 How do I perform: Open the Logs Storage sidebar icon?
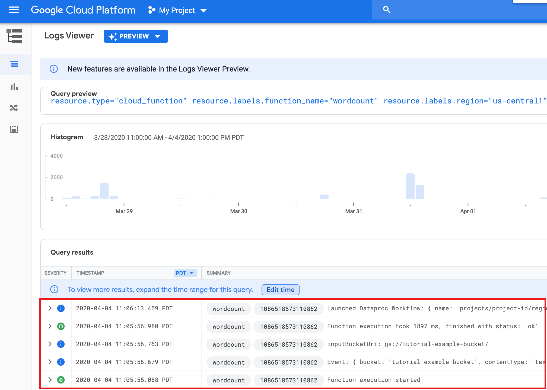tap(14, 129)
